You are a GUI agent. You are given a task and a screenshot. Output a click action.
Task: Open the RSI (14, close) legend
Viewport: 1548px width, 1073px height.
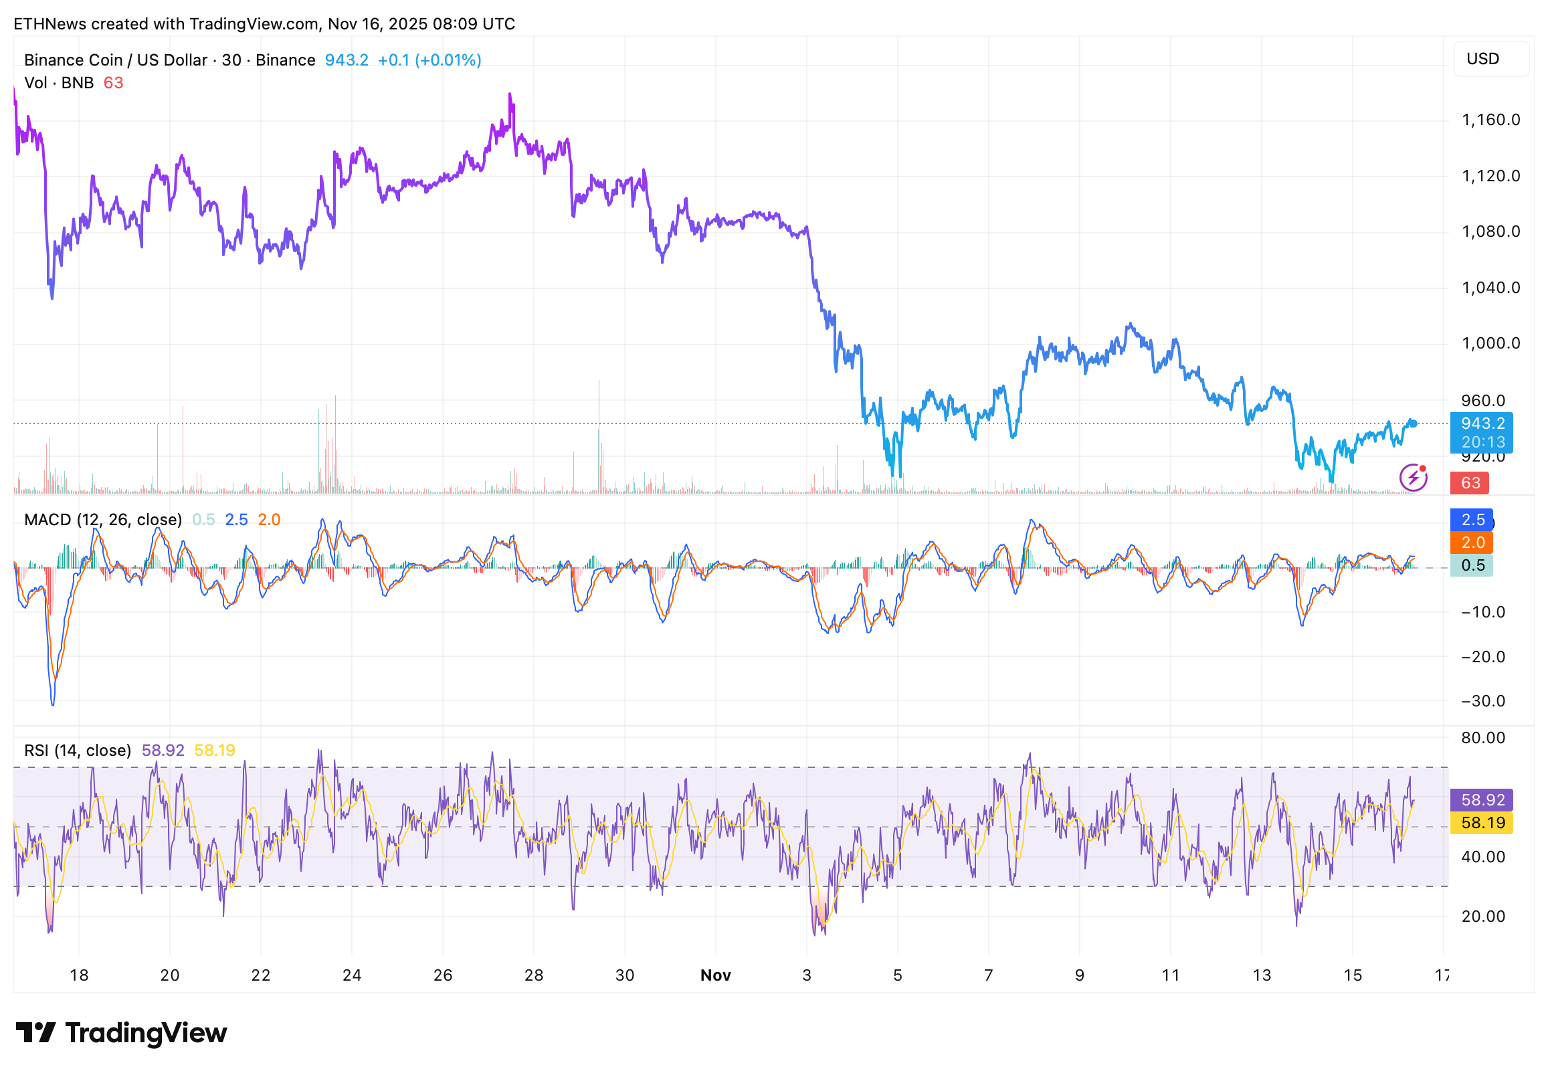tap(78, 751)
